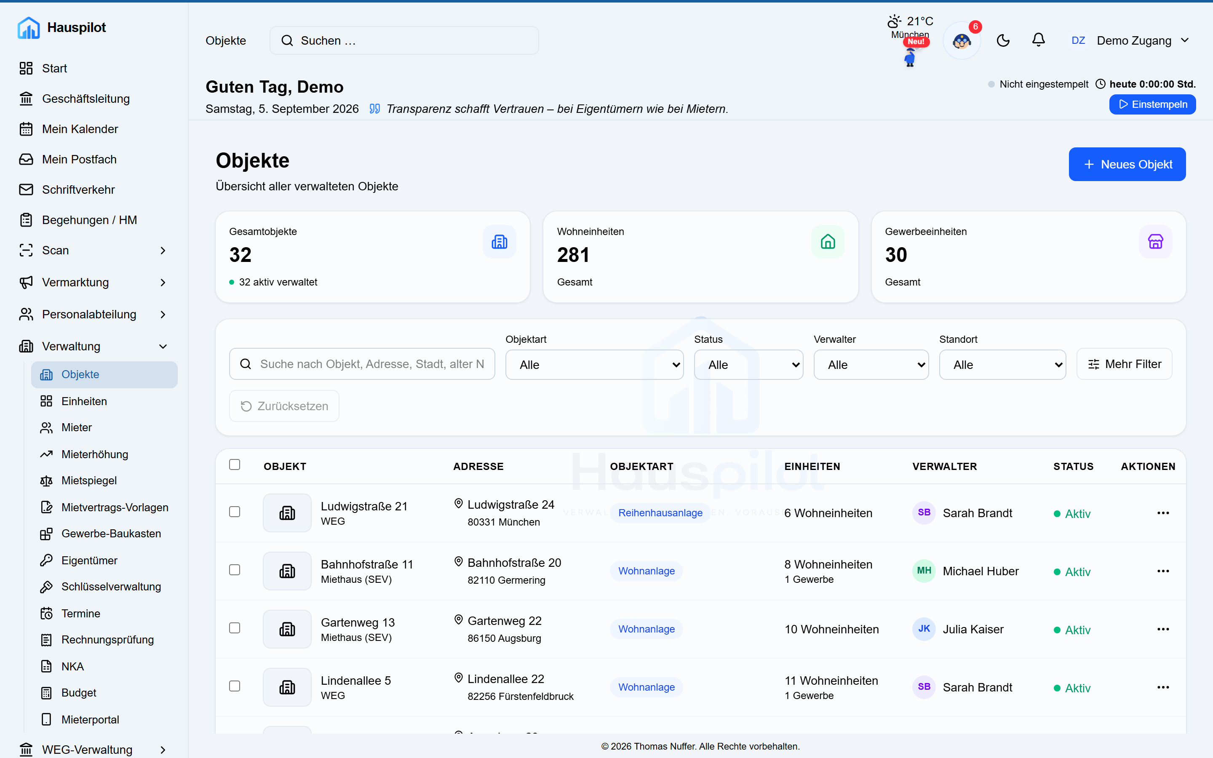
Task: Open assistant avatar with badge 6
Action: pos(962,40)
